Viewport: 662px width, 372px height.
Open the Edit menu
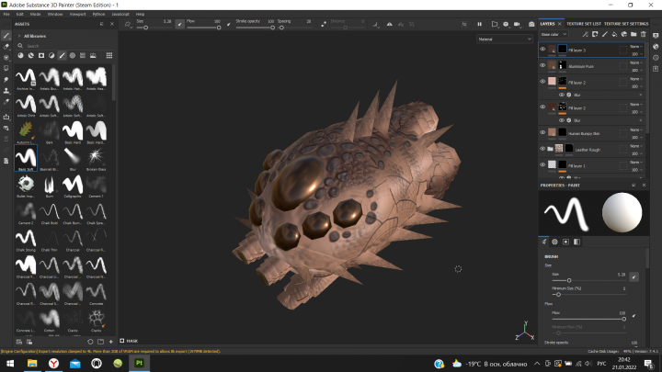point(19,14)
